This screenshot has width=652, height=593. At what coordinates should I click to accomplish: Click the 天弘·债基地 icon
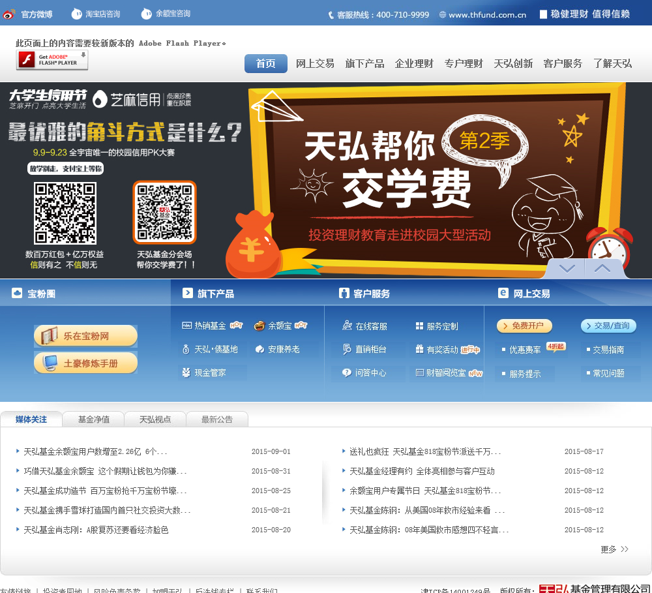pyautogui.click(x=186, y=349)
